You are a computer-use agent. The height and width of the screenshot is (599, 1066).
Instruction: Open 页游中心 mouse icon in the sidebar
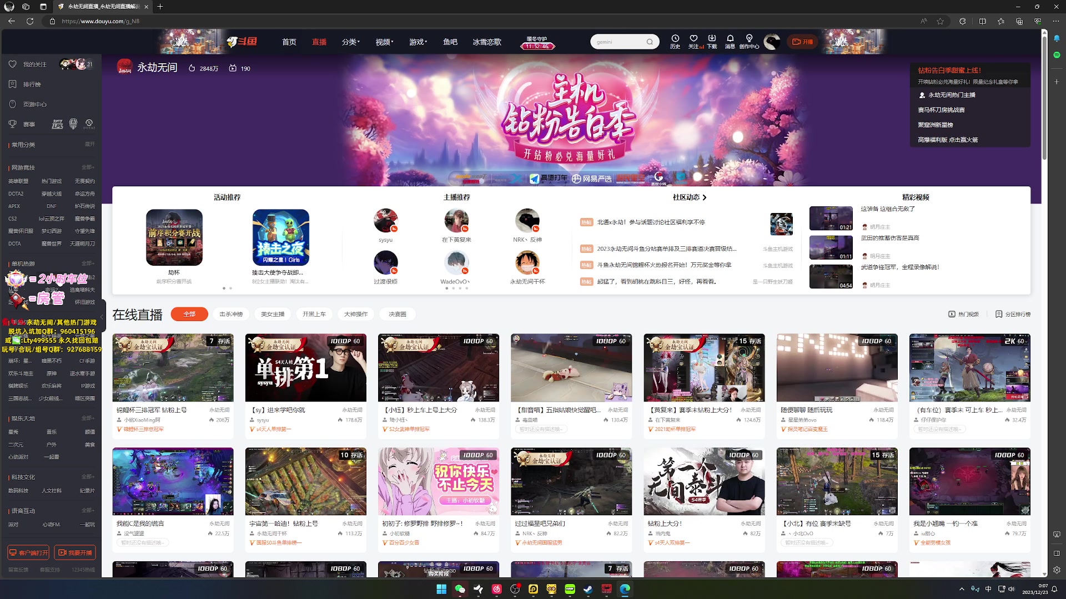click(13, 104)
